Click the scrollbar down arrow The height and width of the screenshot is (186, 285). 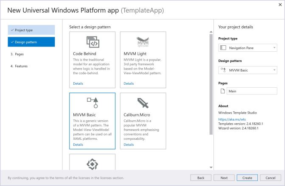coord(211,167)
